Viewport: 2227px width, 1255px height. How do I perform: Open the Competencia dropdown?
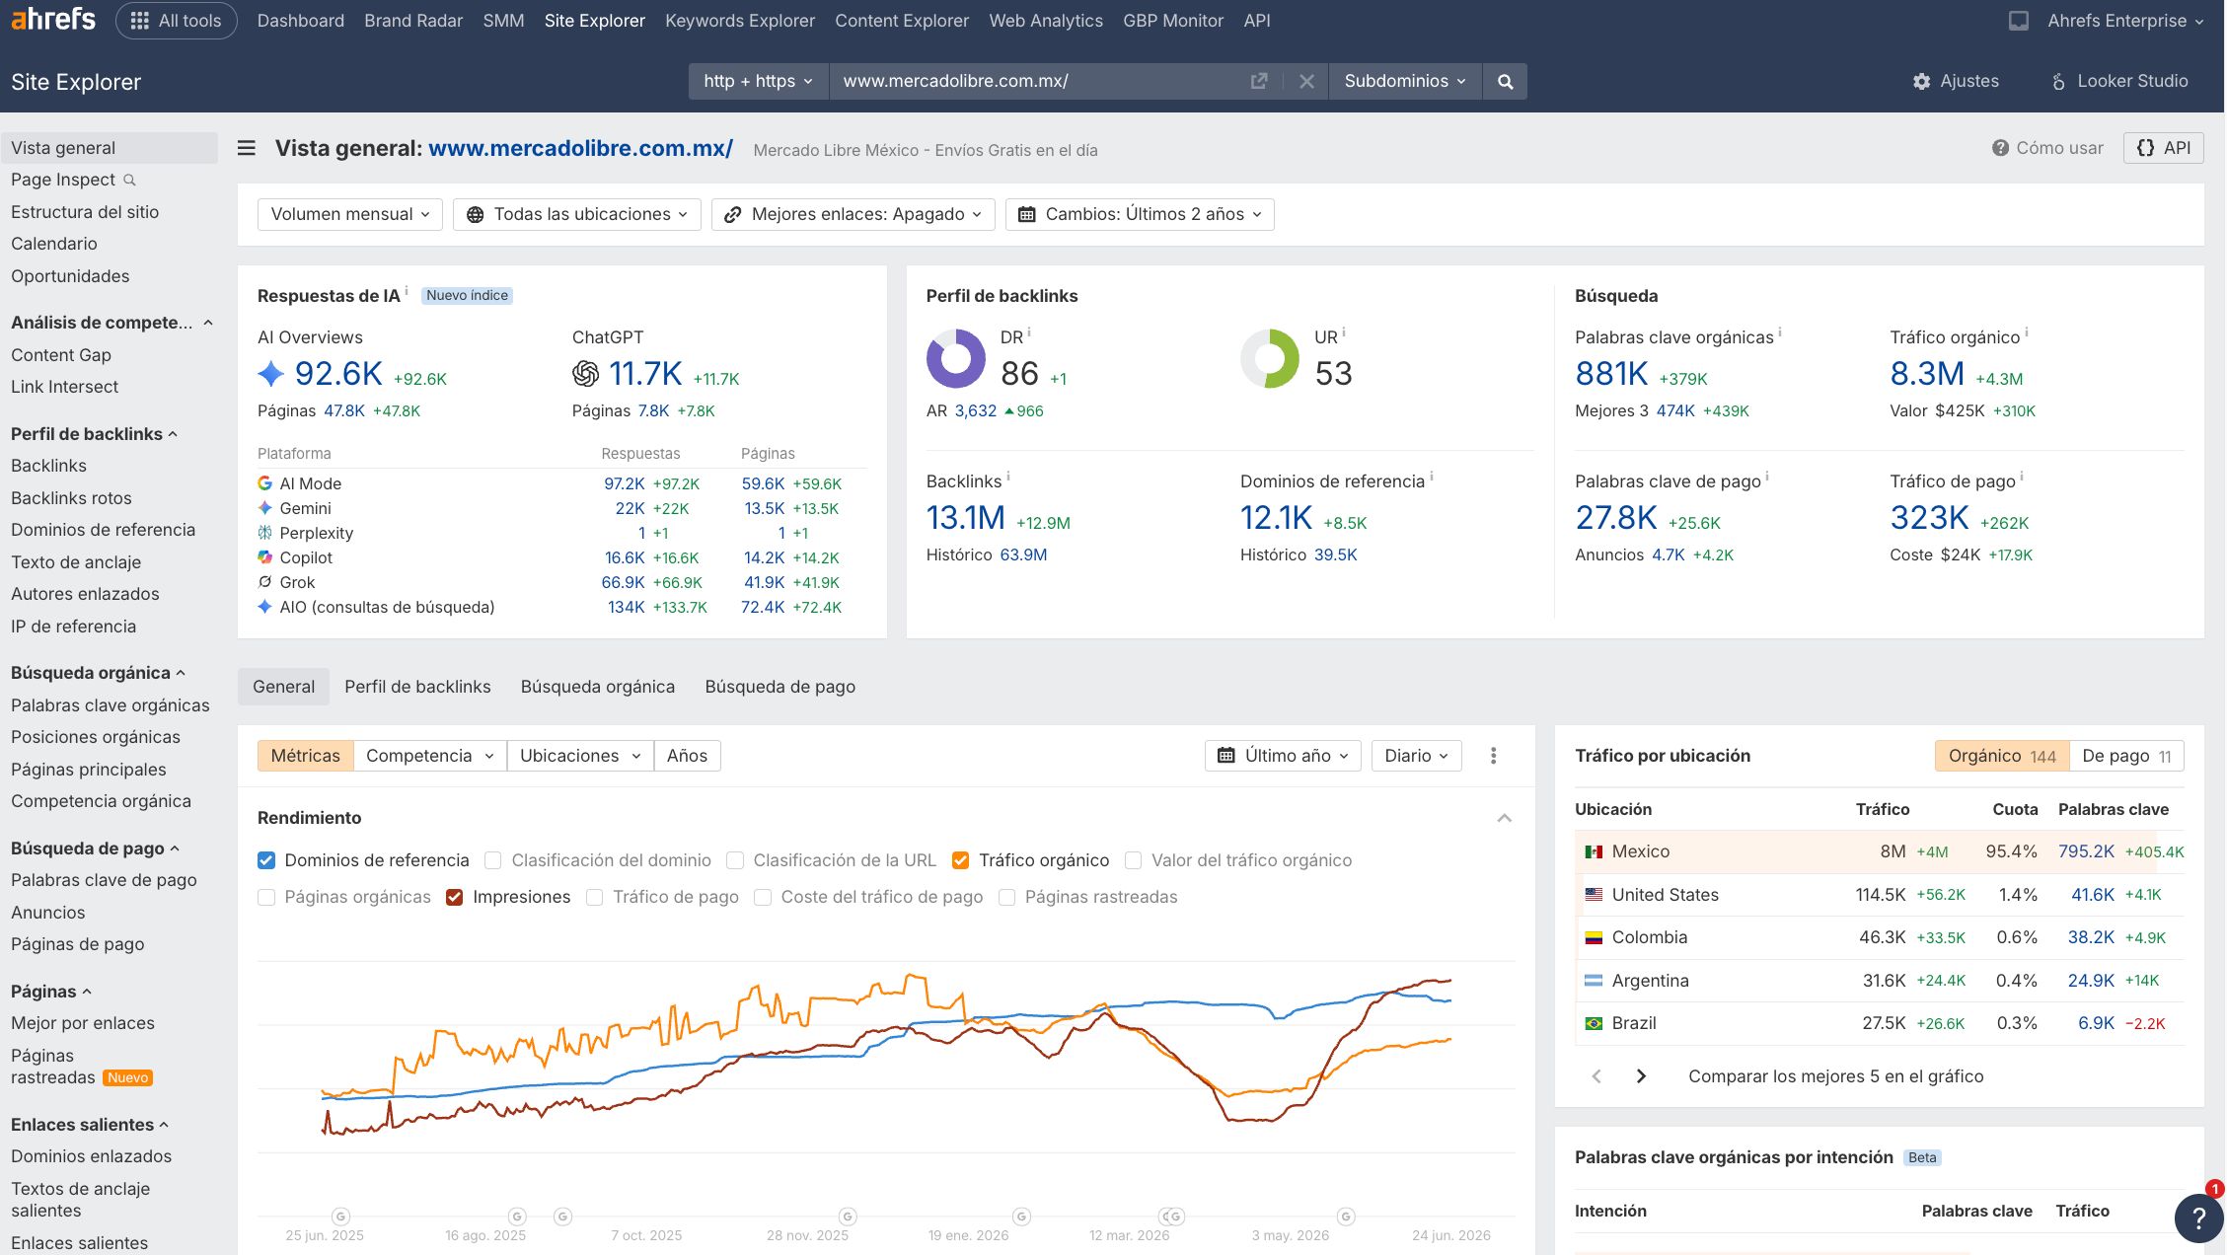(429, 756)
